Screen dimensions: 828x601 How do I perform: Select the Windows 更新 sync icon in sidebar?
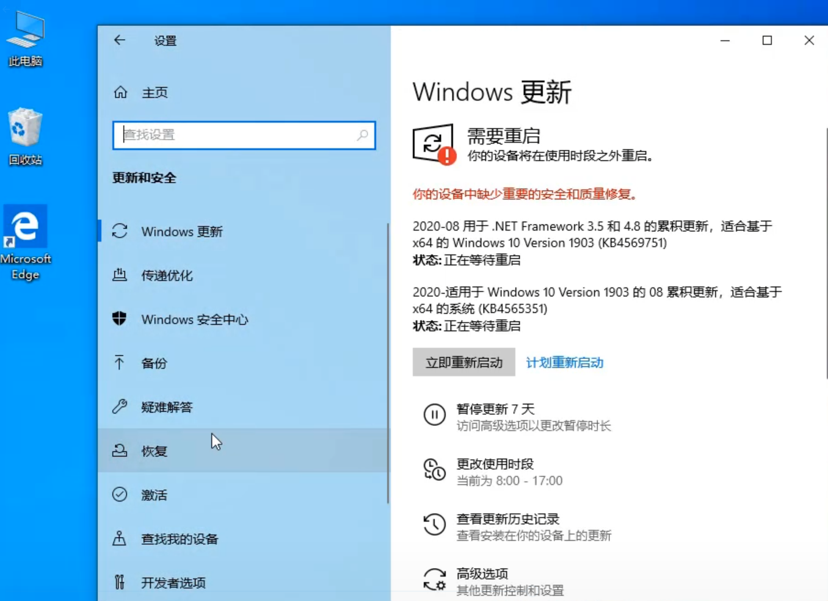pyautogui.click(x=120, y=231)
